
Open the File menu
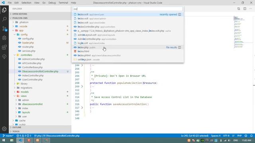10,3
